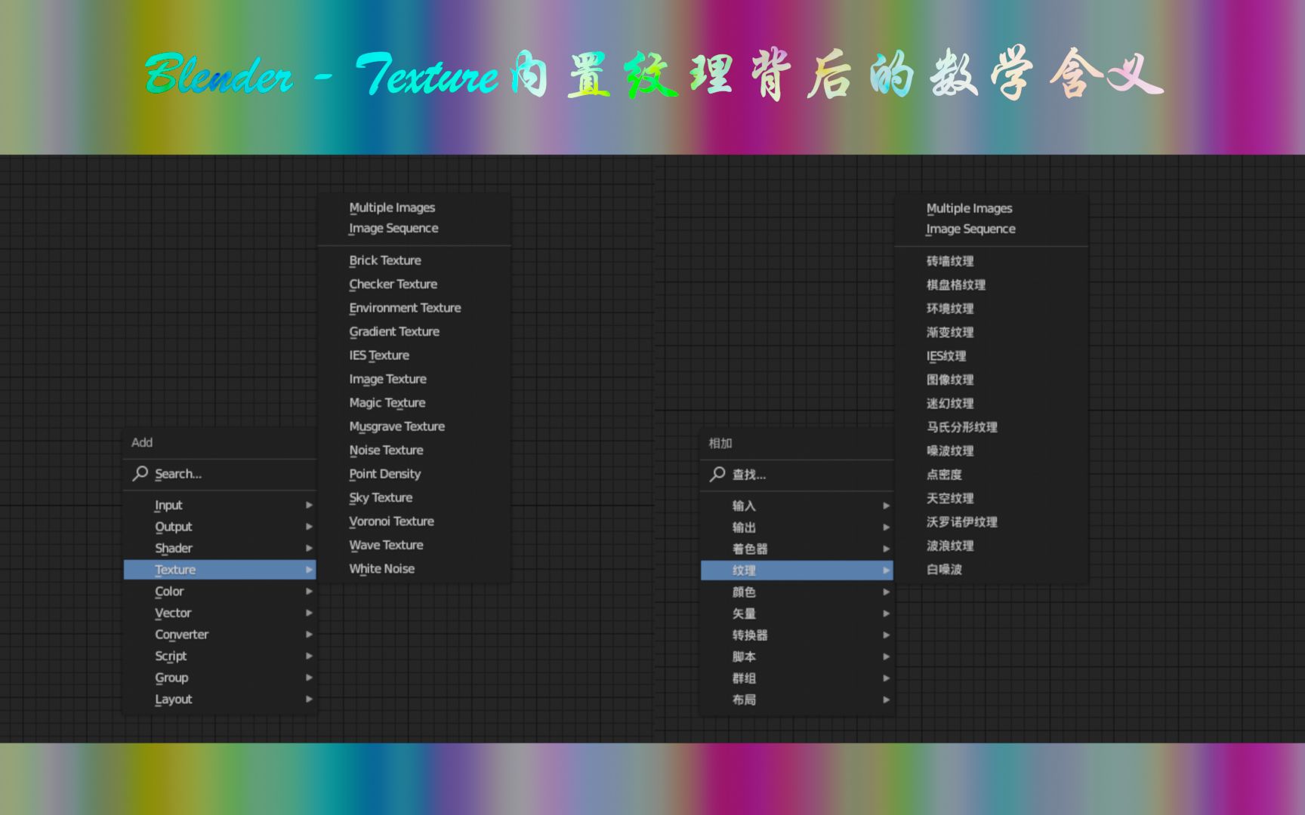
Task: Select Image Sequence
Action: click(393, 228)
